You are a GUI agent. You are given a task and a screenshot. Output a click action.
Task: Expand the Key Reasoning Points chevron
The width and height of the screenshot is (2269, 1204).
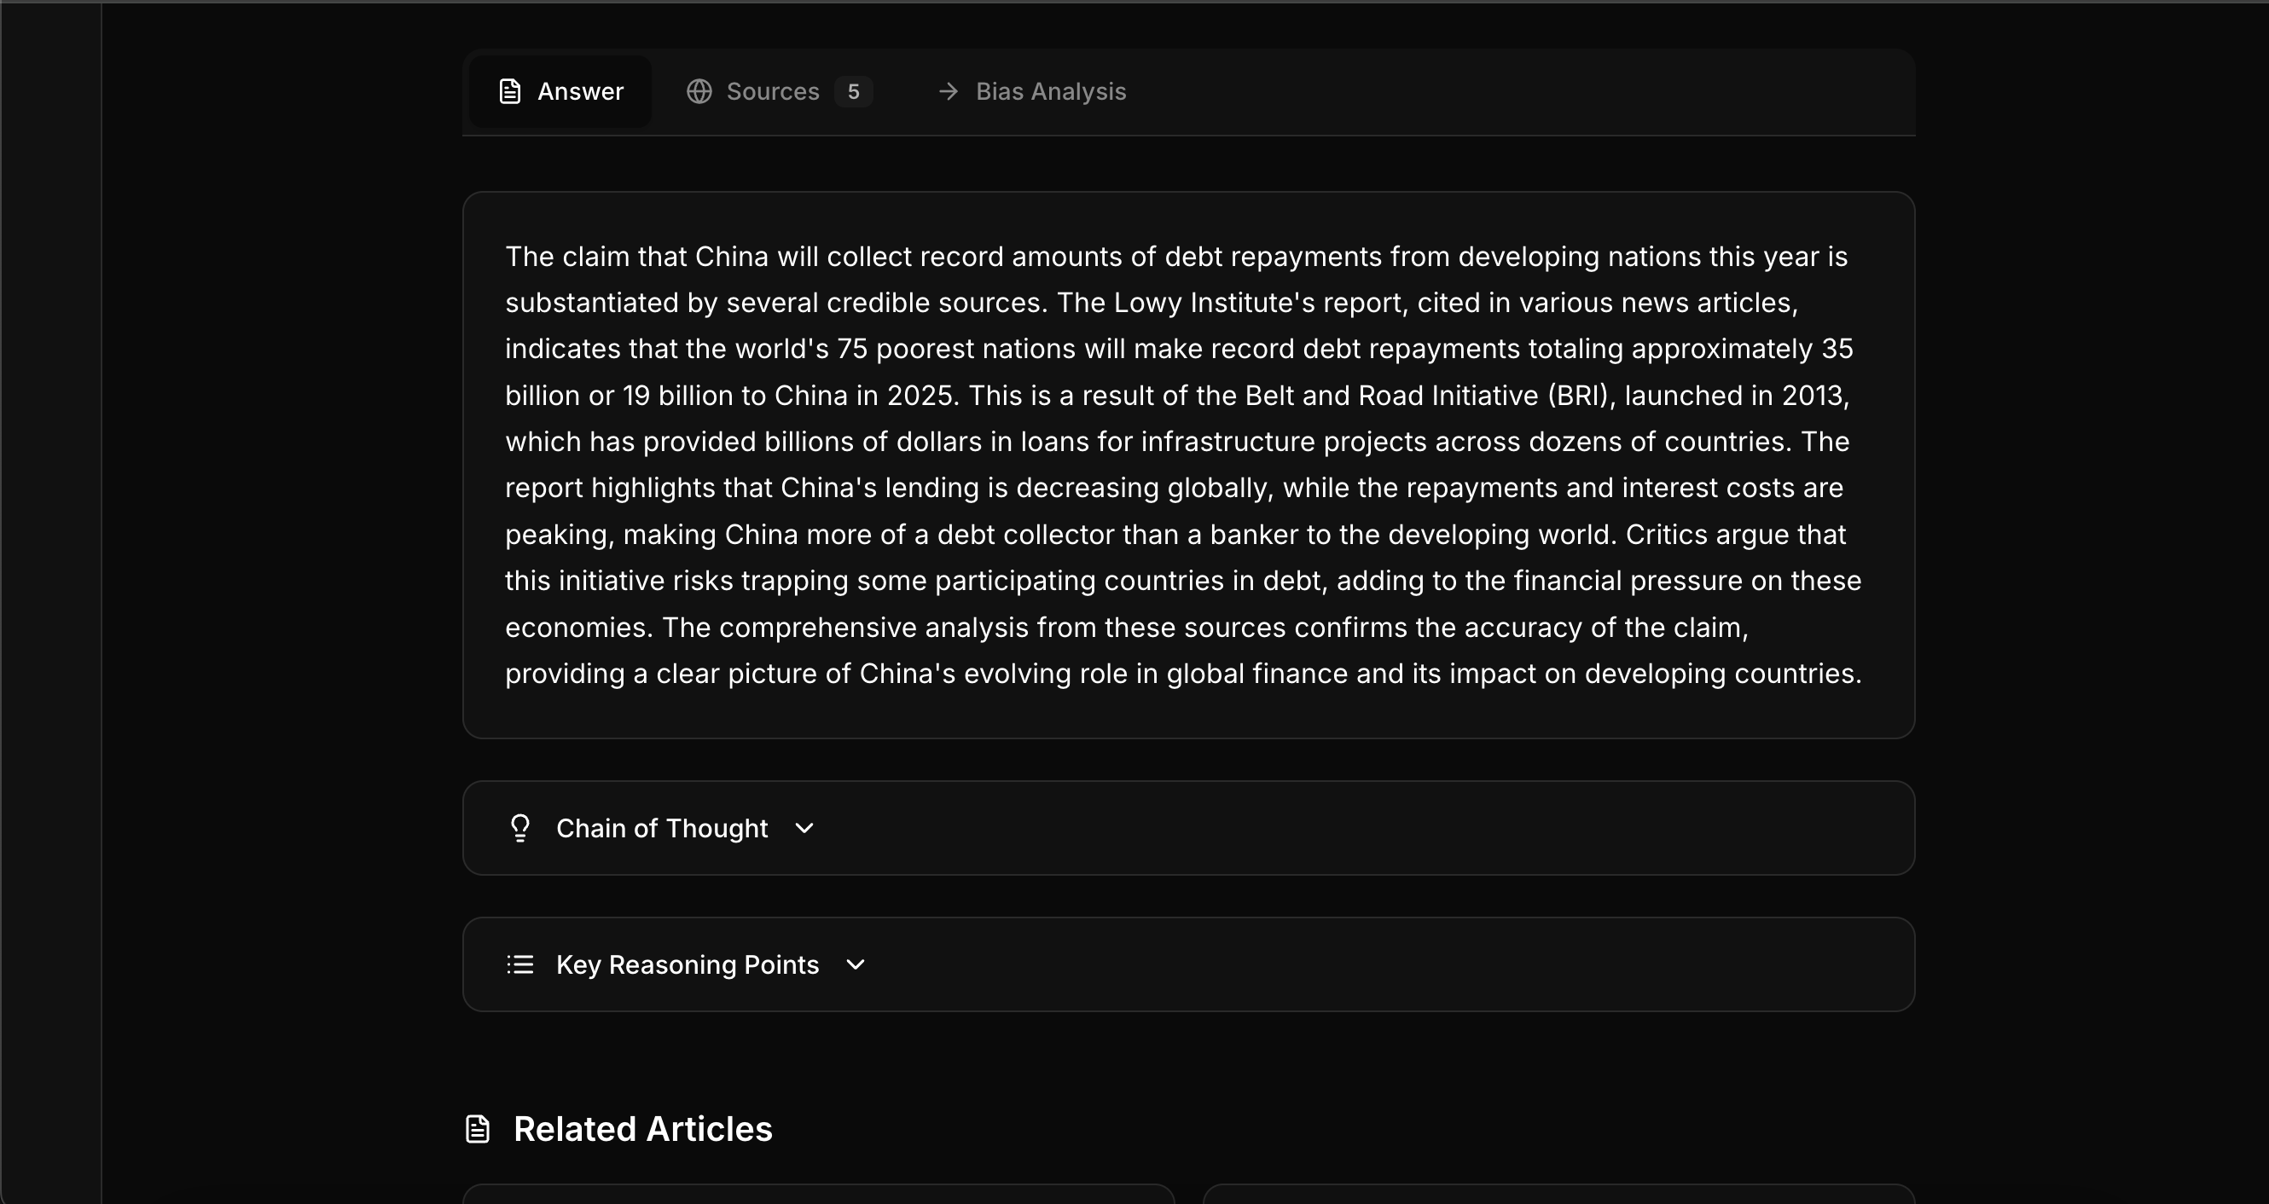pyautogui.click(x=855, y=964)
